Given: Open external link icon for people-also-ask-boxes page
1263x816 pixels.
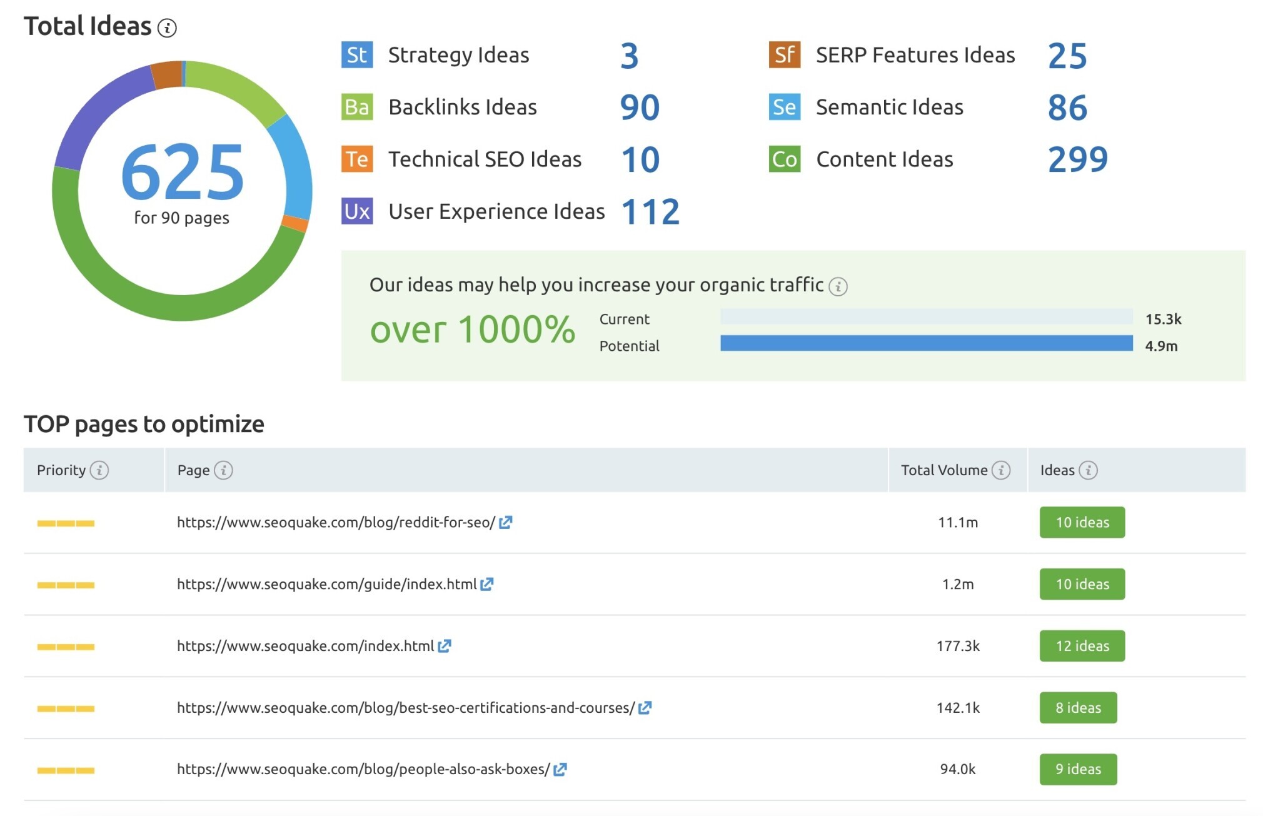Looking at the screenshot, I should click(560, 770).
